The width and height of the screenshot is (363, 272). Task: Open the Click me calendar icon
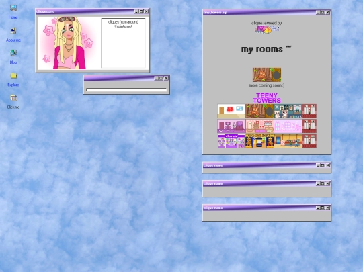pyautogui.click(x=13, y=98)
